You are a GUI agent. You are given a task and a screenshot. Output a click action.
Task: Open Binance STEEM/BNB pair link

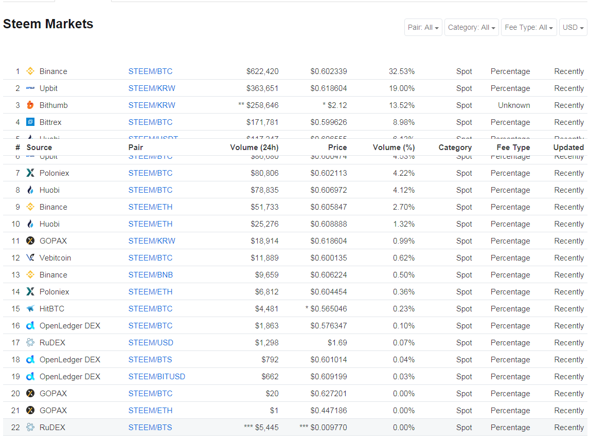pos(151,275)
